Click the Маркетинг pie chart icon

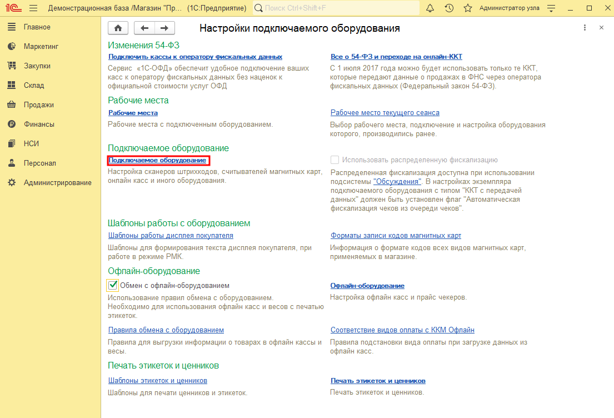[x=12, y=46]
